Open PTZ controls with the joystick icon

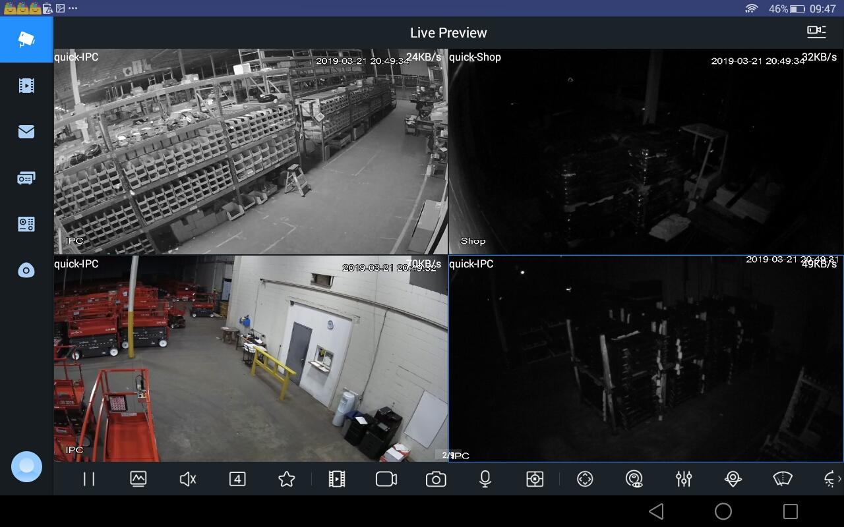[x=584, y=479]
